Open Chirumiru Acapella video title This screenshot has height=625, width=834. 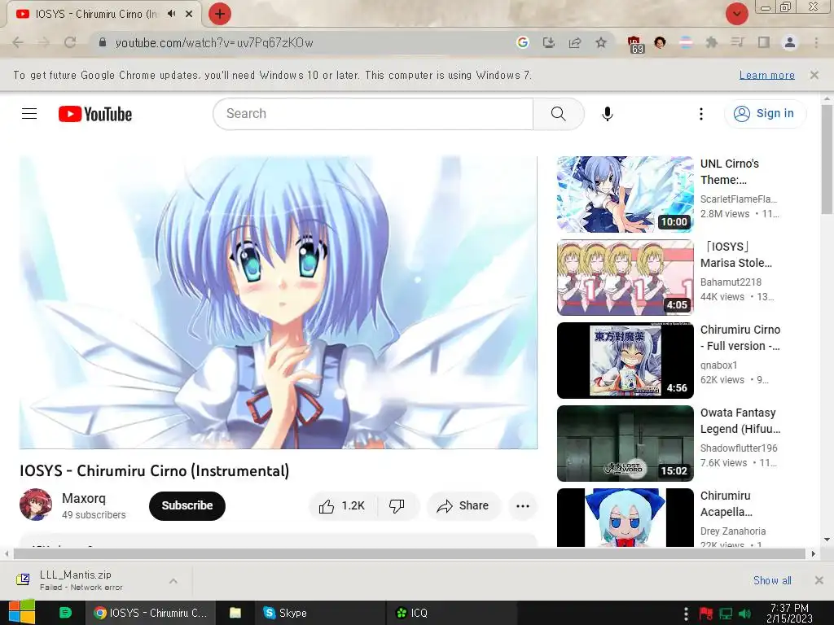tap(726, 504)
